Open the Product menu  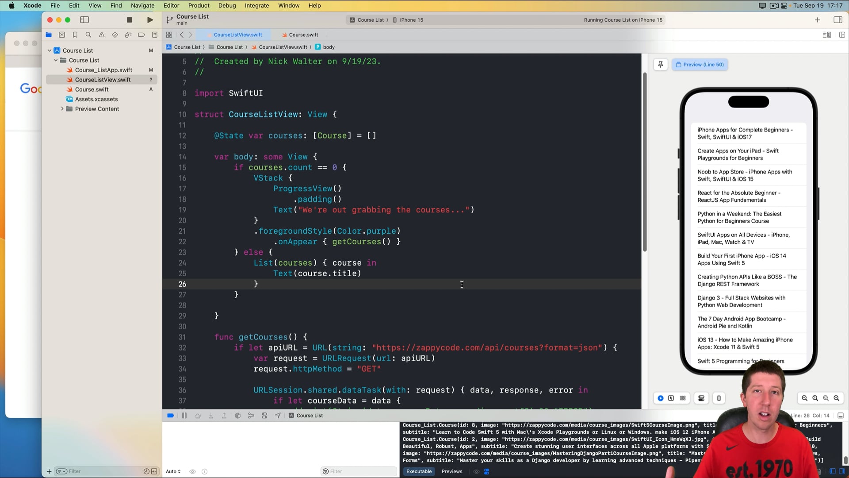tap(199, 5)
